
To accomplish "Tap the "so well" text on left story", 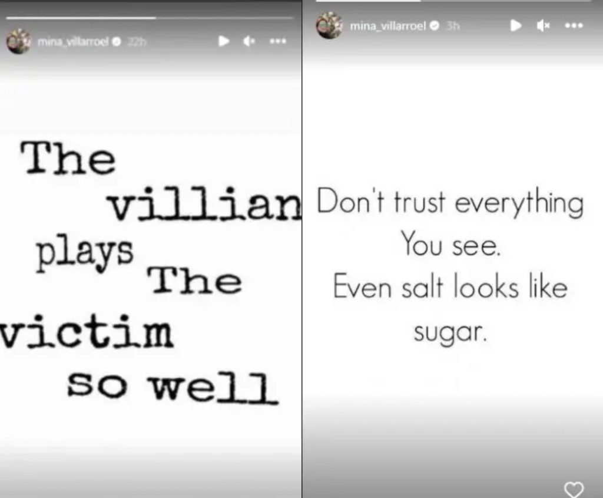I will tap(173, 387).
